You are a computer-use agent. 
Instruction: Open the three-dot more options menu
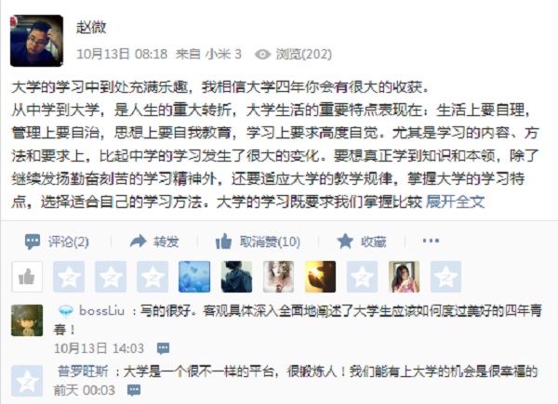pyautogui.click(x=431, y=241)
